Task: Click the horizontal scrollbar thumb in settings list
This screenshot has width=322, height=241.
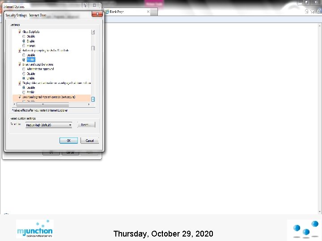Action: click(x=43, y=104)
